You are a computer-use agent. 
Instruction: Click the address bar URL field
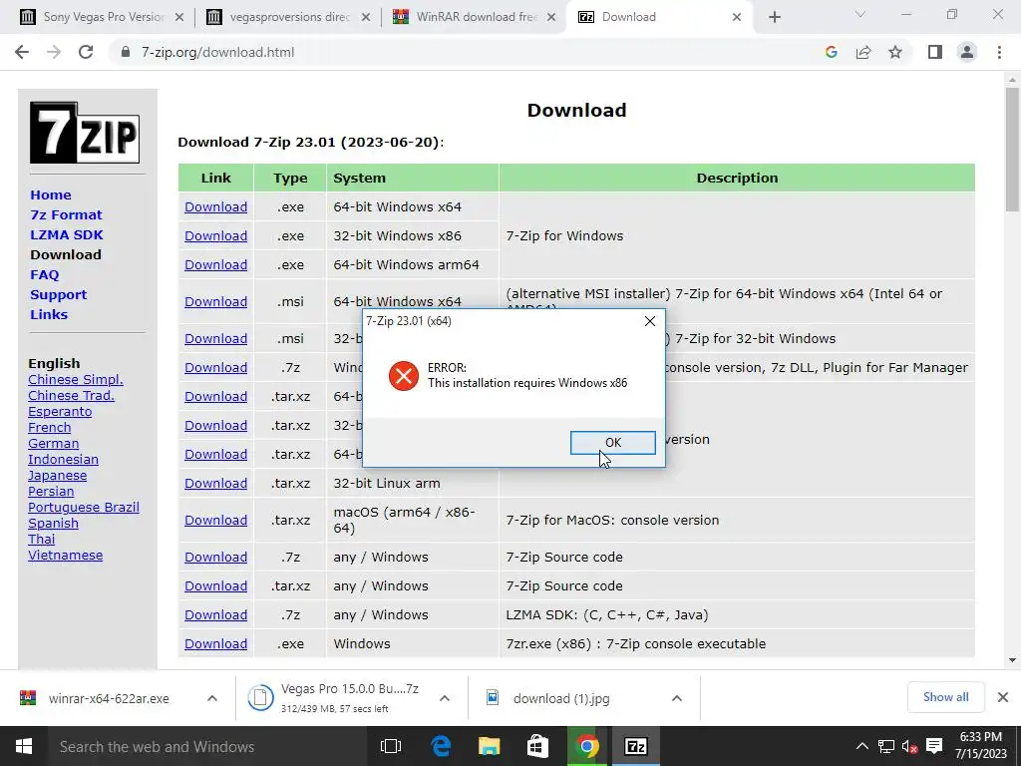[456, 52]
